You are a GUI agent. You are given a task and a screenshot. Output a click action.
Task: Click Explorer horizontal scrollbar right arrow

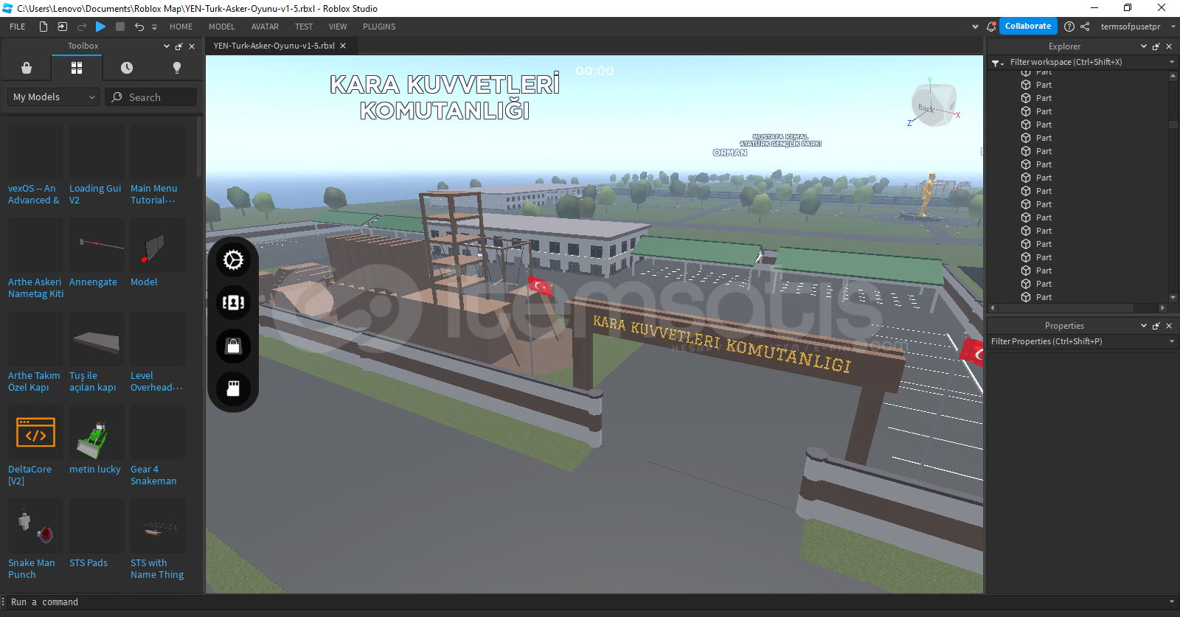[x=1163, y=308]
